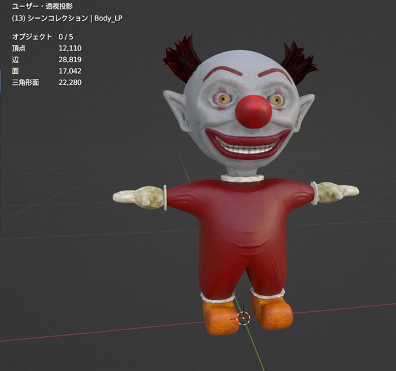Click the clown's grinning mouth
Viewport: 396px width, 371px height.
(x=248, y=144)
